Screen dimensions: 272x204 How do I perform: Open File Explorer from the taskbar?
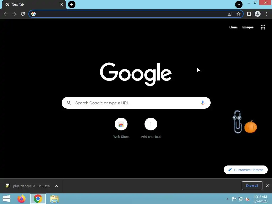[x=54, y=199]
